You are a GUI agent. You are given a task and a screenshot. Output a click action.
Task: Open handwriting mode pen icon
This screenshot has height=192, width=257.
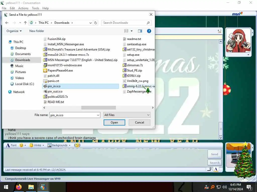[x=209, y=169]
